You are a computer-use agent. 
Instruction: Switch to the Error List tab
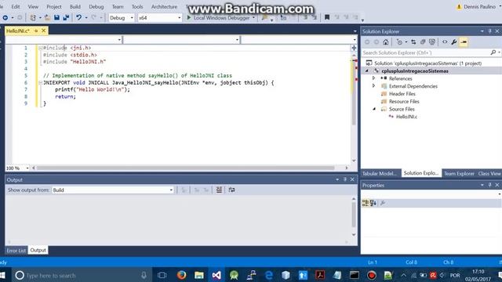point(16,251)
